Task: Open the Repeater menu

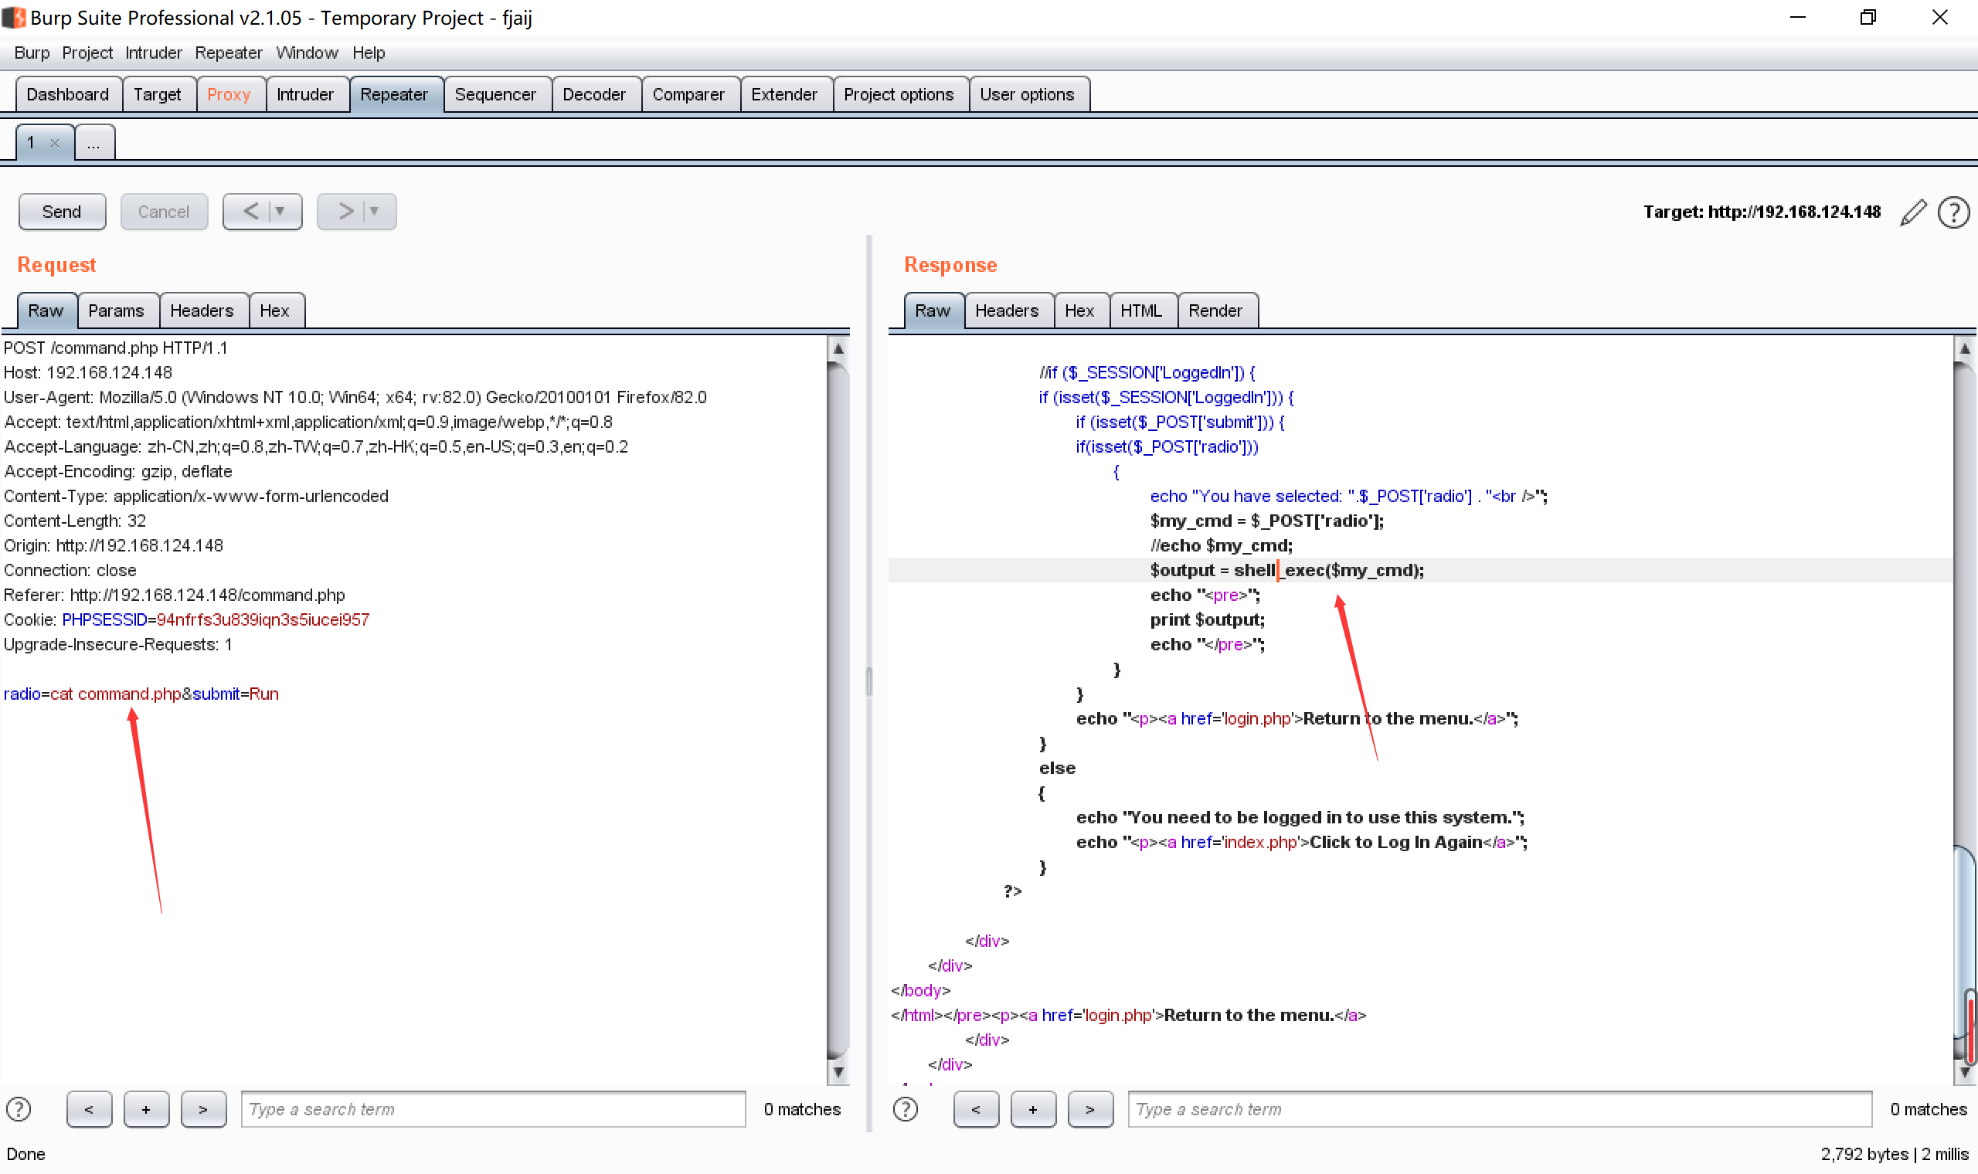Action: 229,53
